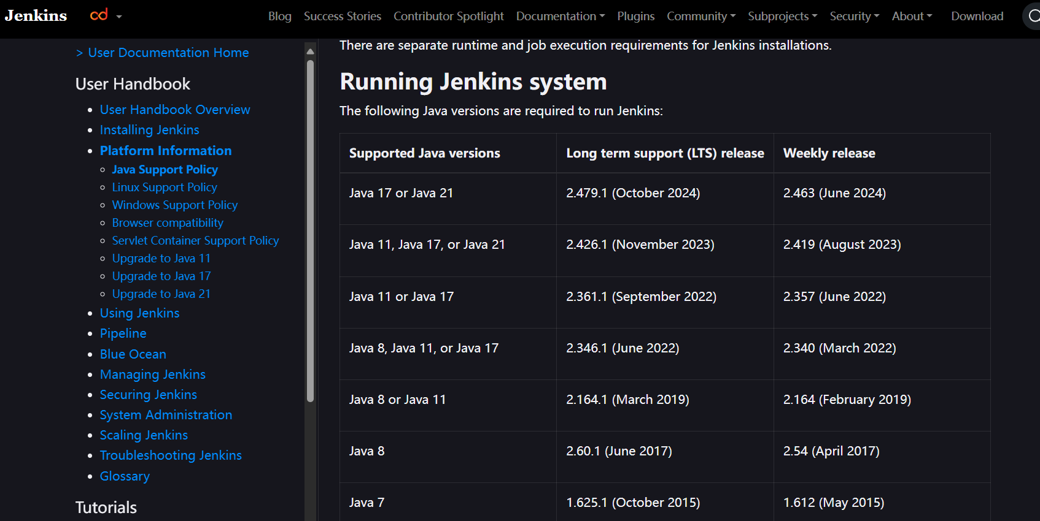This screenshot has width=1040, height=521.
Task: Open Using Jenkins chapter
Action: (140, 313)
